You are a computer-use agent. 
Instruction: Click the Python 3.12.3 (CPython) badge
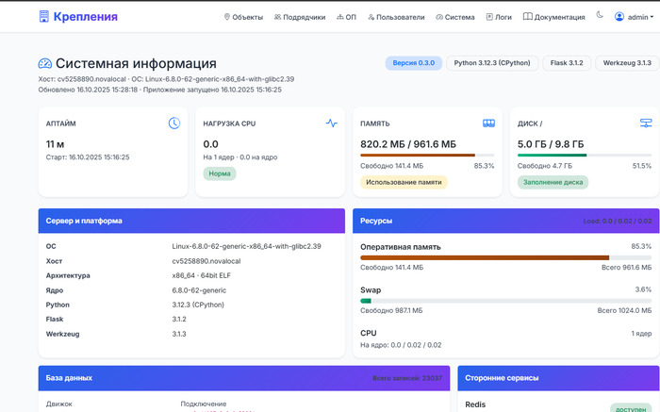click(490, 63)
